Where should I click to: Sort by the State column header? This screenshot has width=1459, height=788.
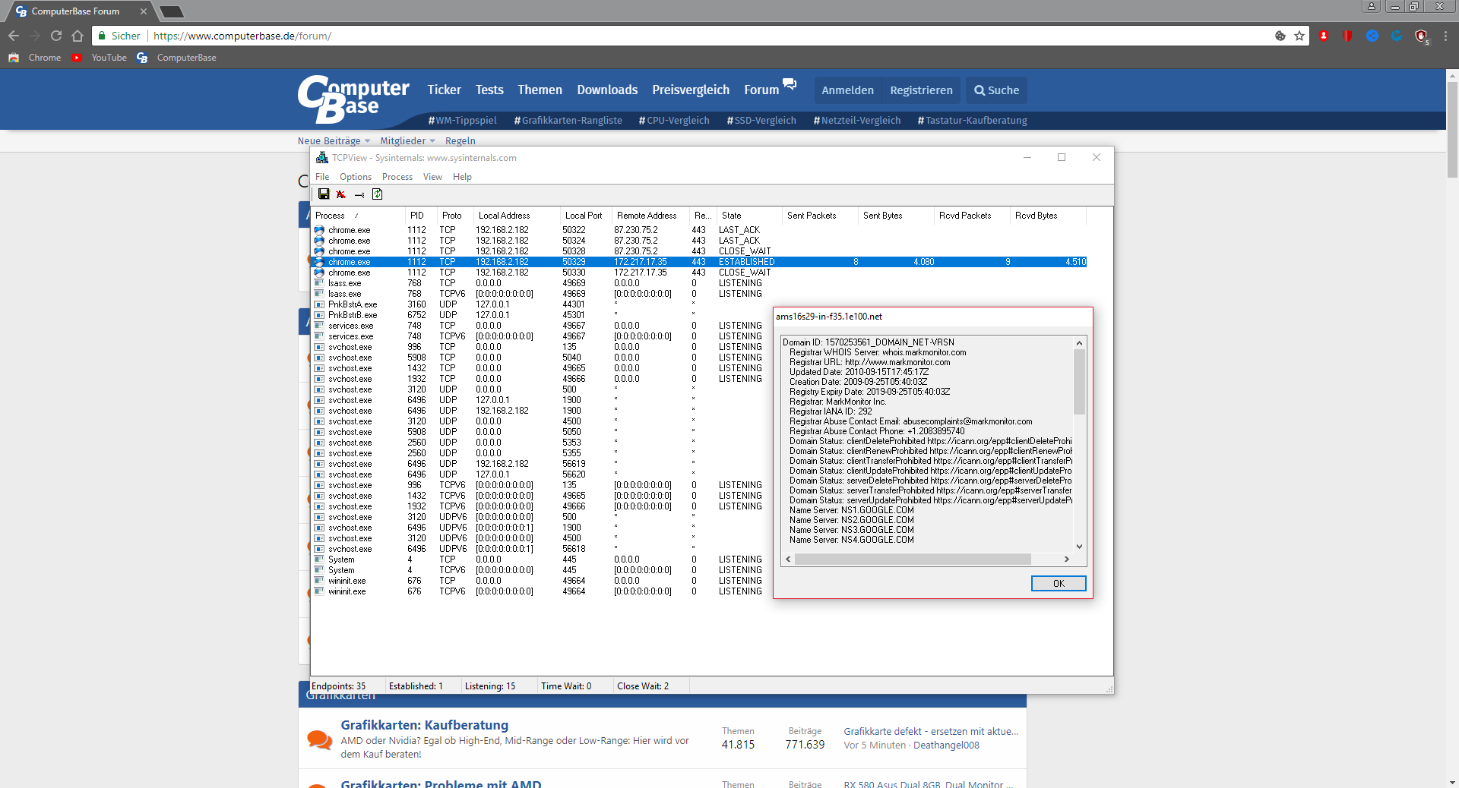click(x=749, y=216)
